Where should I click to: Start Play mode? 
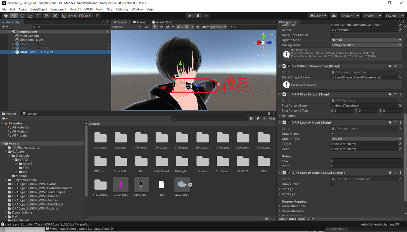pos(190,16)
